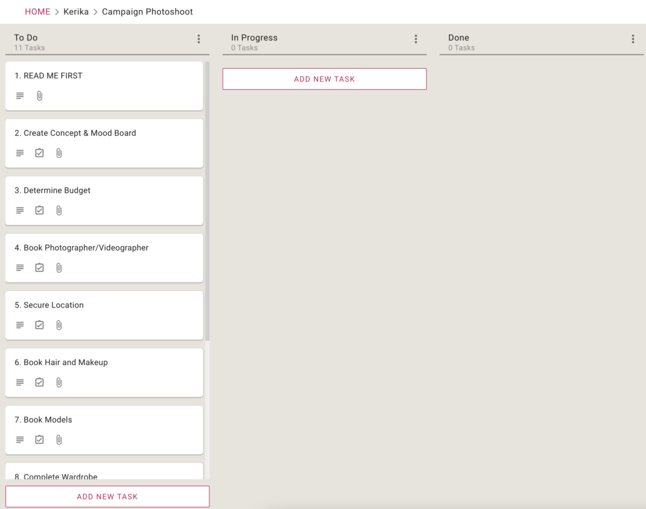Click attachment icon on Create Concept & Mood Board

(x=59, y=153)
